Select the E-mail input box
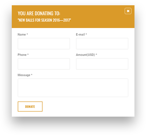The height and width of the screenshot is (135, 146). click(x=102, y=44)
